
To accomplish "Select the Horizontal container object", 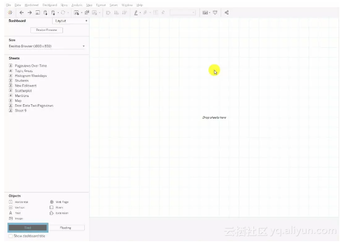I will (19, 202).
